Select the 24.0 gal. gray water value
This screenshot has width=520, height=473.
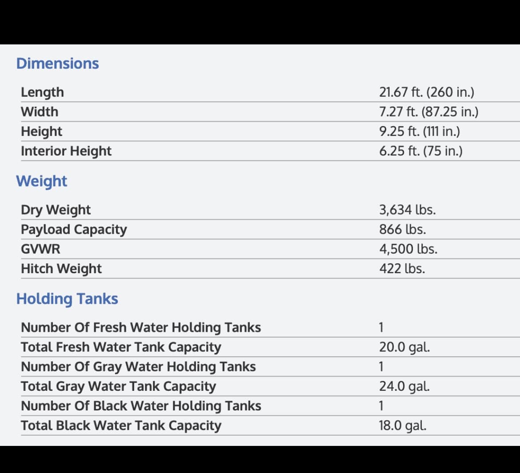(x=404, y=386)
